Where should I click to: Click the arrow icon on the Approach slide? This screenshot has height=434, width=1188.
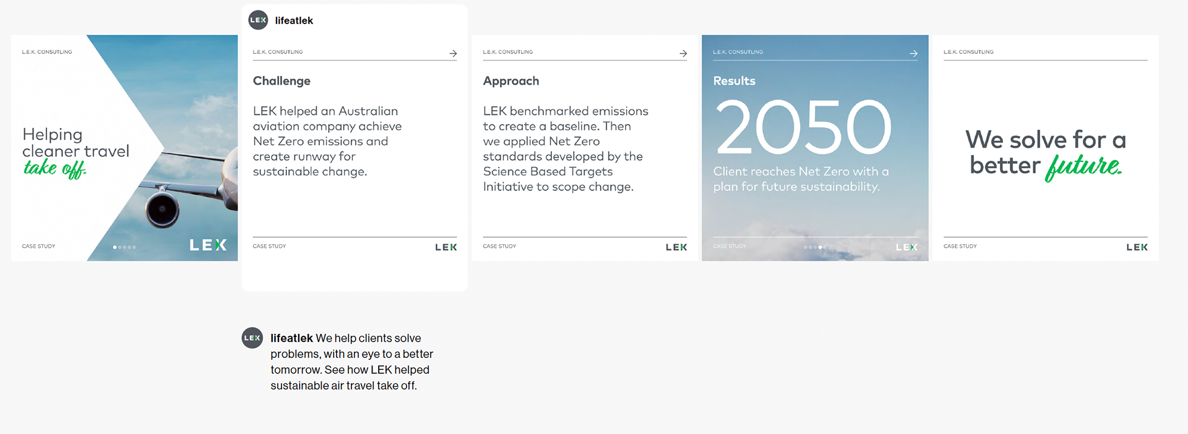(683, 54)
